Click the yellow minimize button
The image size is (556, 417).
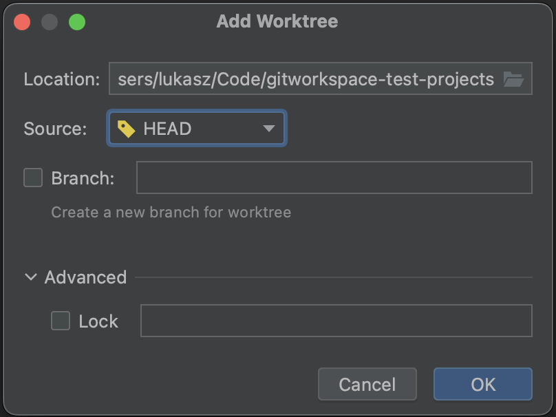pyautogui.click(x=49, y=21)
